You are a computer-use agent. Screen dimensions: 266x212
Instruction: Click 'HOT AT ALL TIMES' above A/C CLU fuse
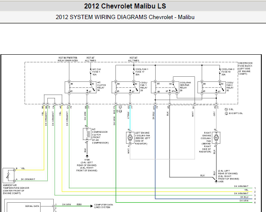point(90,59)
